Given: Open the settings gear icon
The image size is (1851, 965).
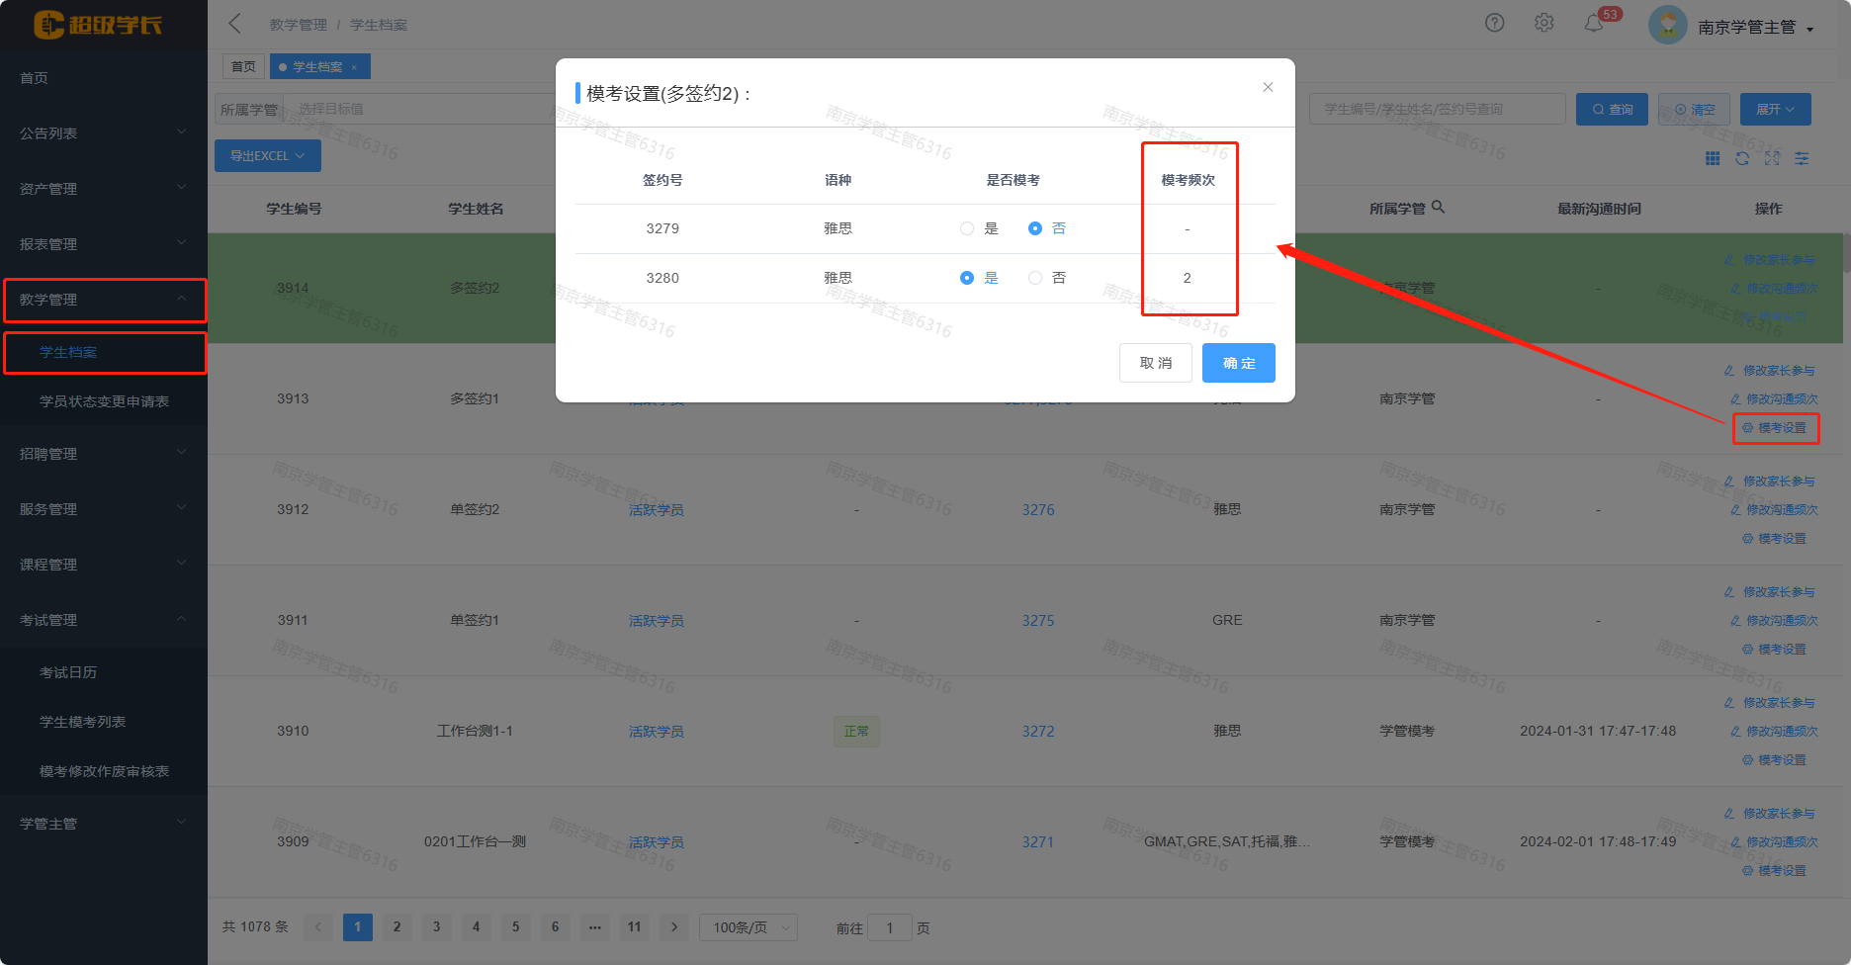Looking at the screenshot, I should tap(1543, 23).
